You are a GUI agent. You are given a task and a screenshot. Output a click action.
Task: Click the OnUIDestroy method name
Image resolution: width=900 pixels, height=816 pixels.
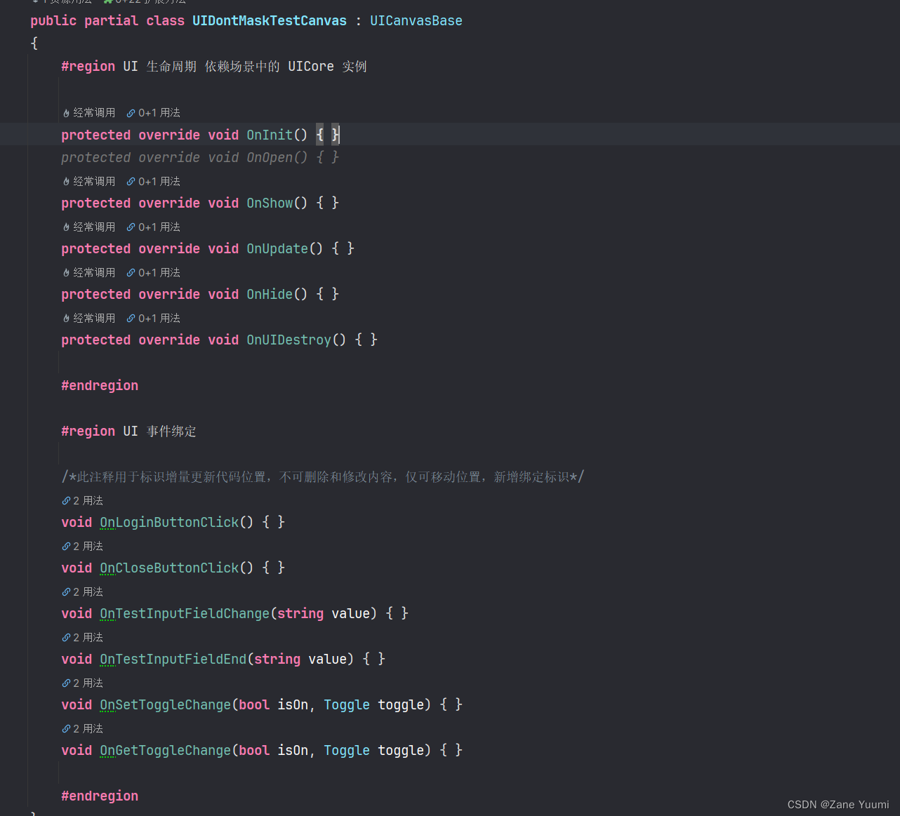289,340
